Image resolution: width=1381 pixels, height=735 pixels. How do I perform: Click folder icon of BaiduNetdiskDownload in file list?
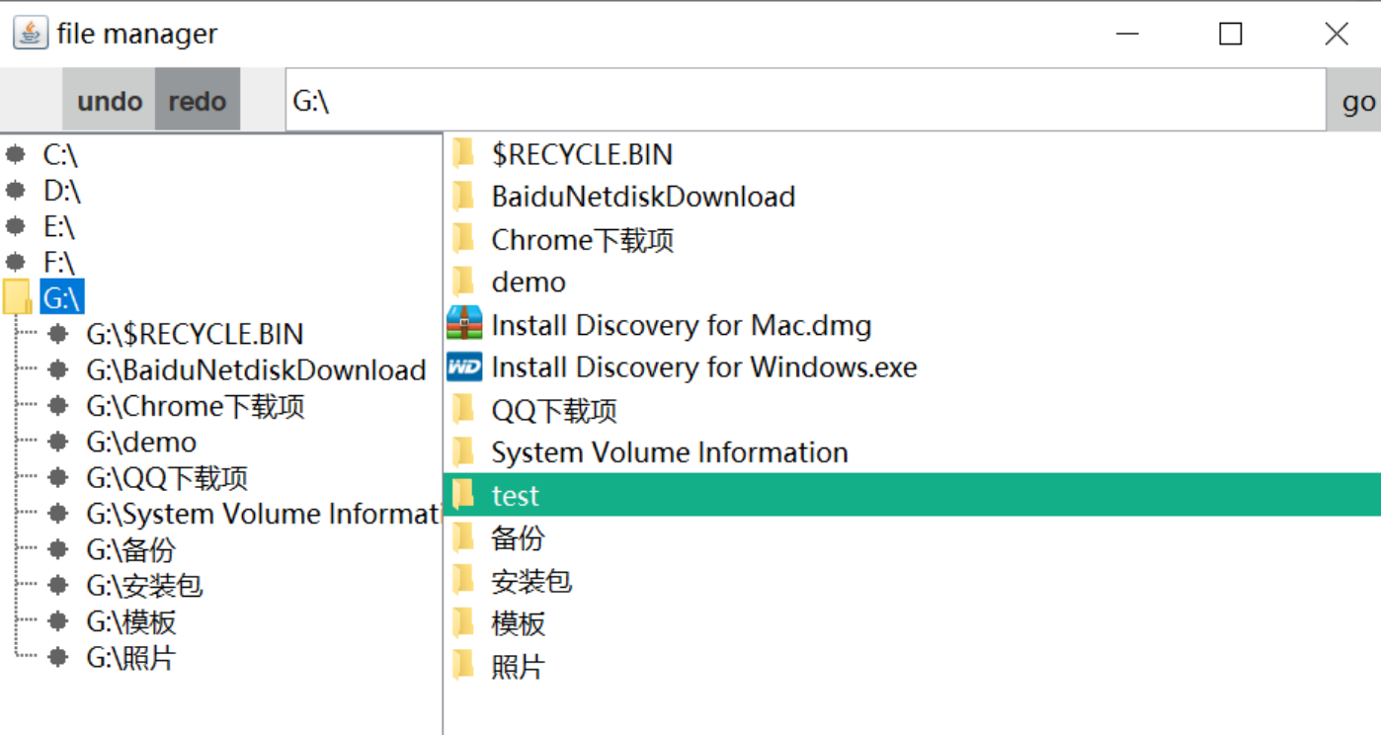[463, 197]
